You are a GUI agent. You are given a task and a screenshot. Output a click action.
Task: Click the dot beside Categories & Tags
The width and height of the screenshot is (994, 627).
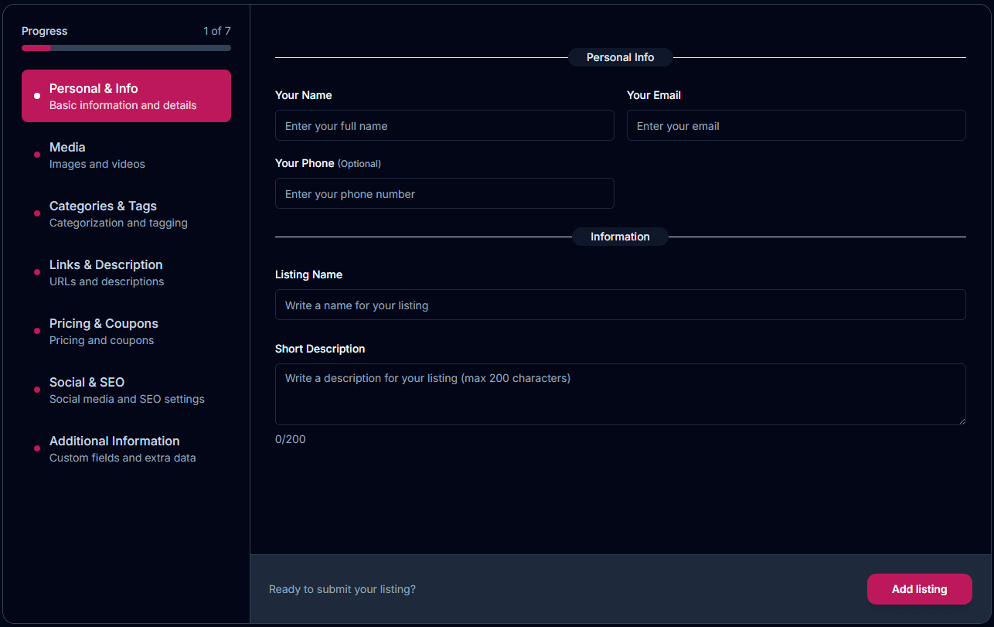tap(36, 213)
